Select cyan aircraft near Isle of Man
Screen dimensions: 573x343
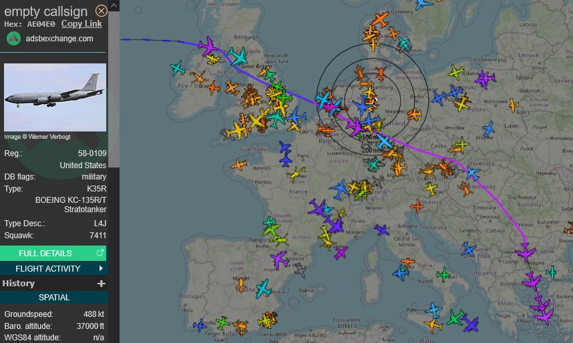click(236, 56)
